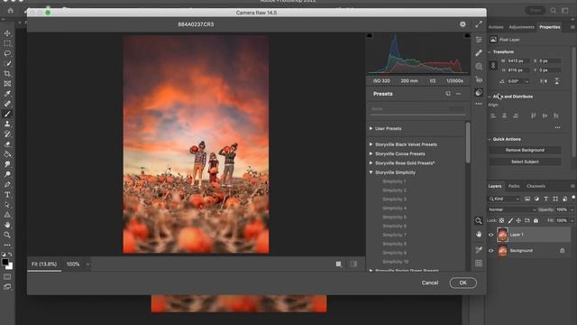
Task: Expand Storyville Cocoa Presets
Action: click(371, 153)
